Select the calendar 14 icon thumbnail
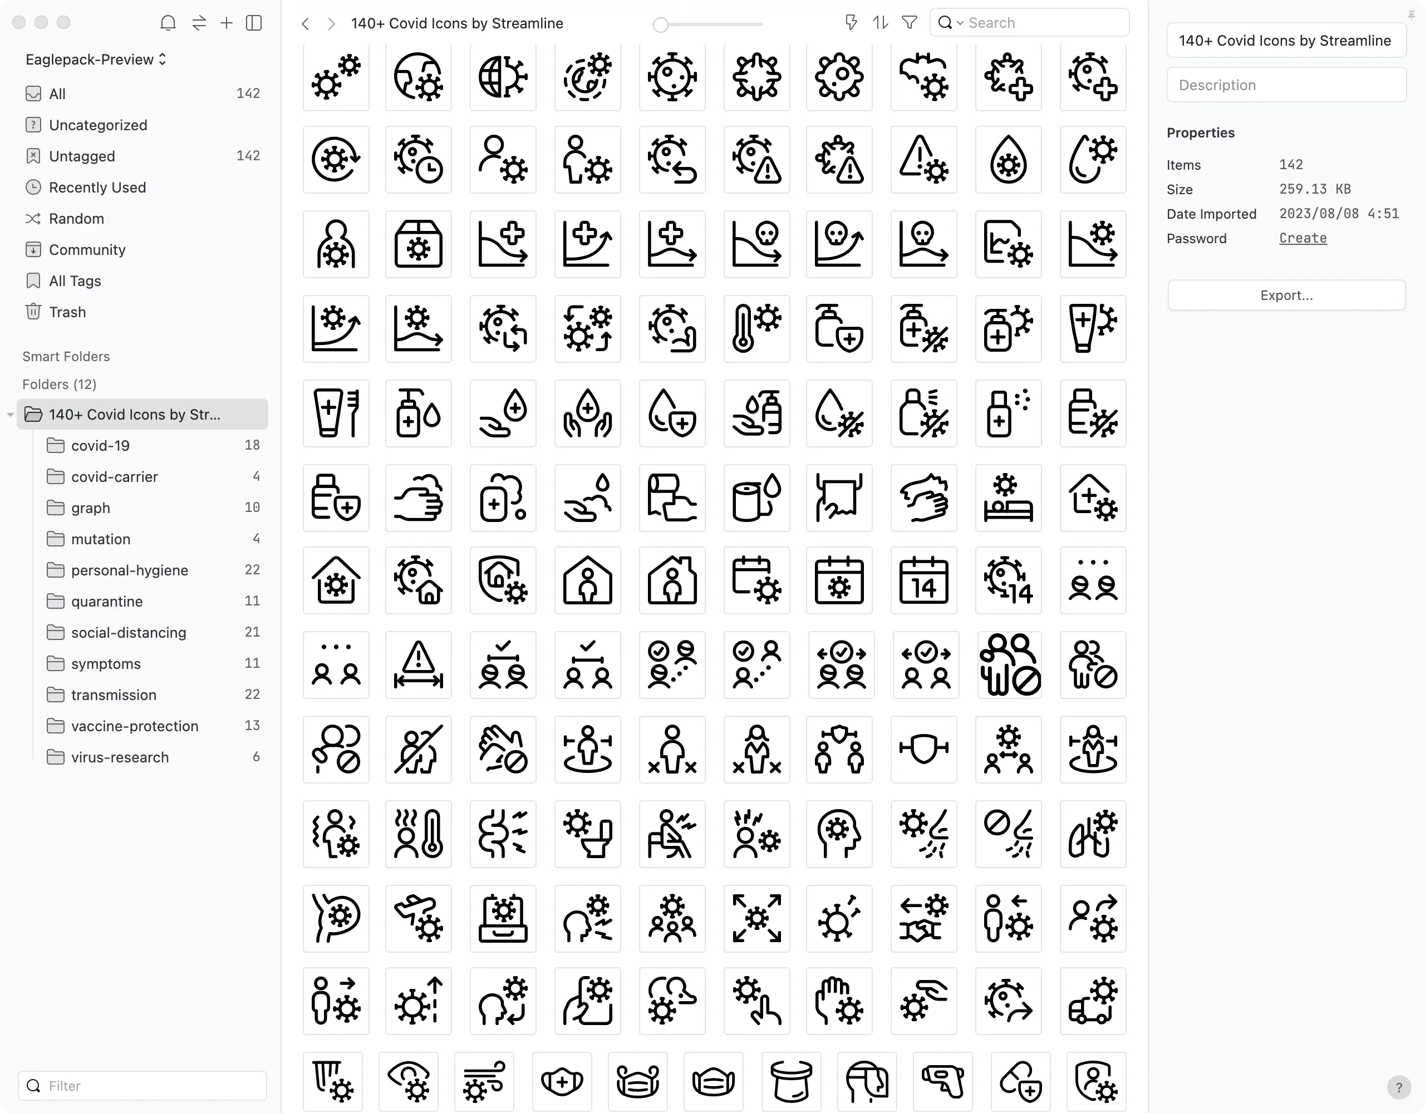The height and width of the screenshot is (1113, 1425). [924, 580]
